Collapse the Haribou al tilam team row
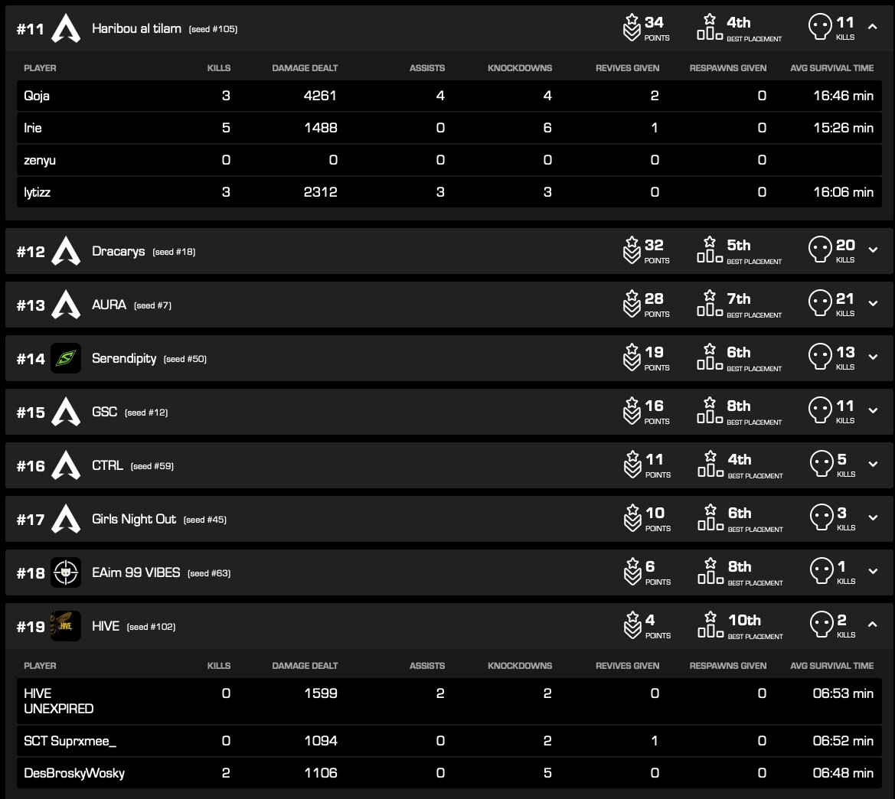 (872, 26)
